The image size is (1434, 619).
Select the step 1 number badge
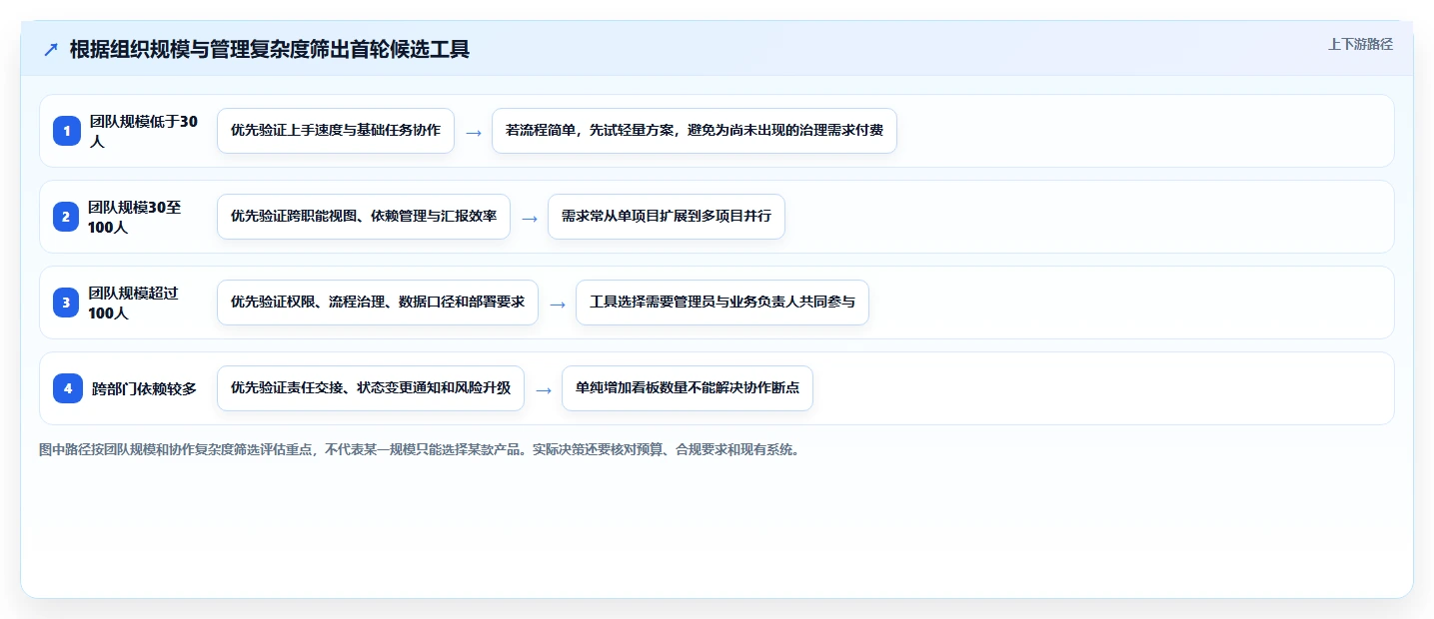tap(67, 131)
